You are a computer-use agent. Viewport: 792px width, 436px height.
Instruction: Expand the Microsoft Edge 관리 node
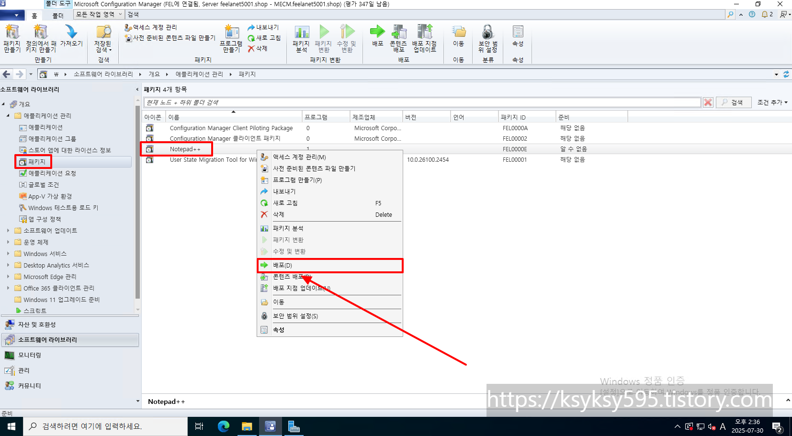pyautogui.click(x=8, y=276)
